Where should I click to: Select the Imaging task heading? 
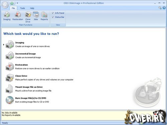(x=20, y=43)
